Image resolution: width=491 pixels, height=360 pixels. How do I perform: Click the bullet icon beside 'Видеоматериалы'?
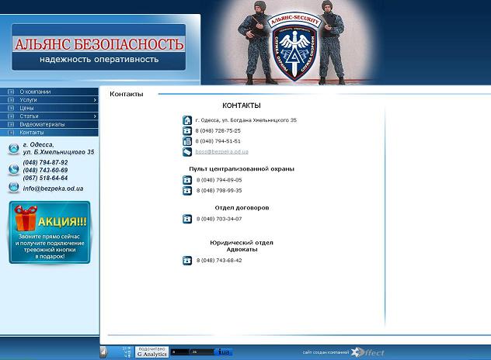pos(11,124)
